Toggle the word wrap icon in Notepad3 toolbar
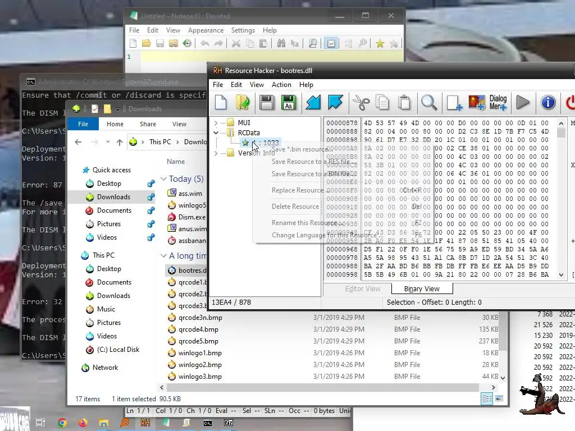 point(331,44)
